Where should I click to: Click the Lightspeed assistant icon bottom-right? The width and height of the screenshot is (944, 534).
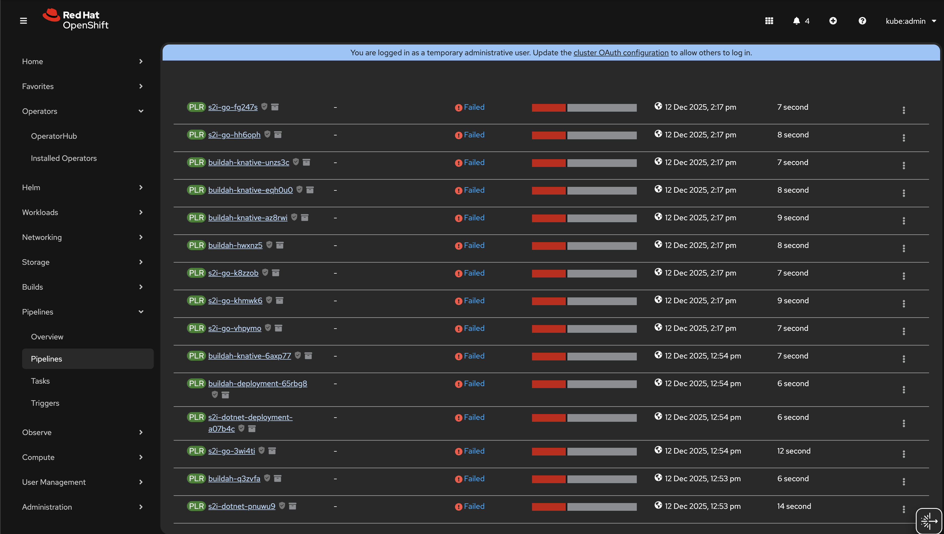coord(929,520)
